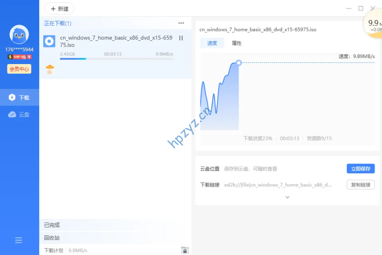Open the private space lock folder icon
382x255 pixels.
184,250
